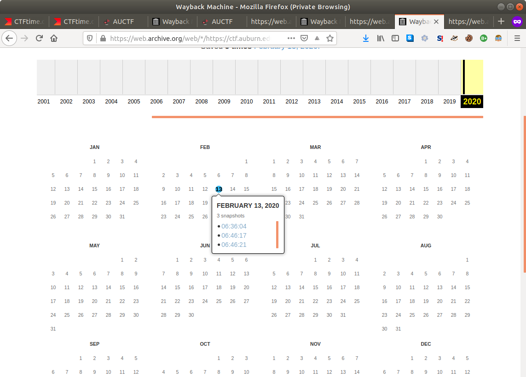Image resolution: width=526 pixels, height=377 pixels.
Task: Open the 06:46:21 snapshot
Action: (234, 245)
